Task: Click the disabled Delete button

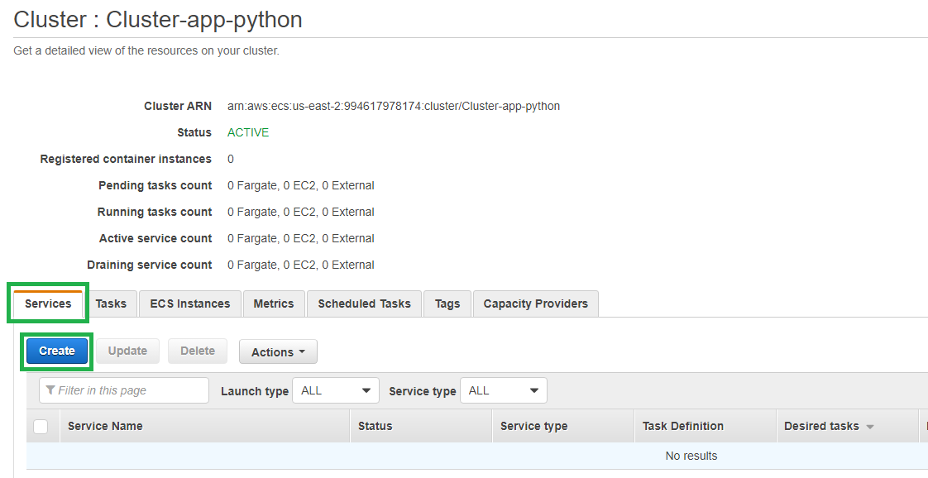Action: [x=198, y=351]
